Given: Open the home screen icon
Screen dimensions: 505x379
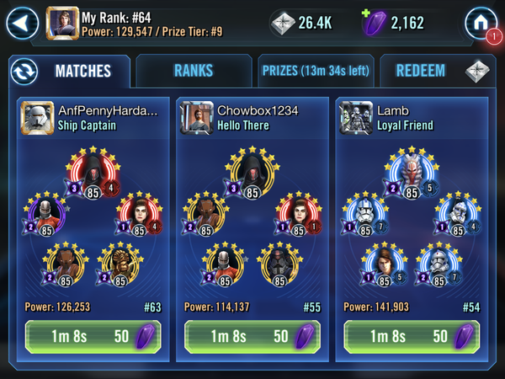Looking at the screenshot, I should tap(481, 23).
